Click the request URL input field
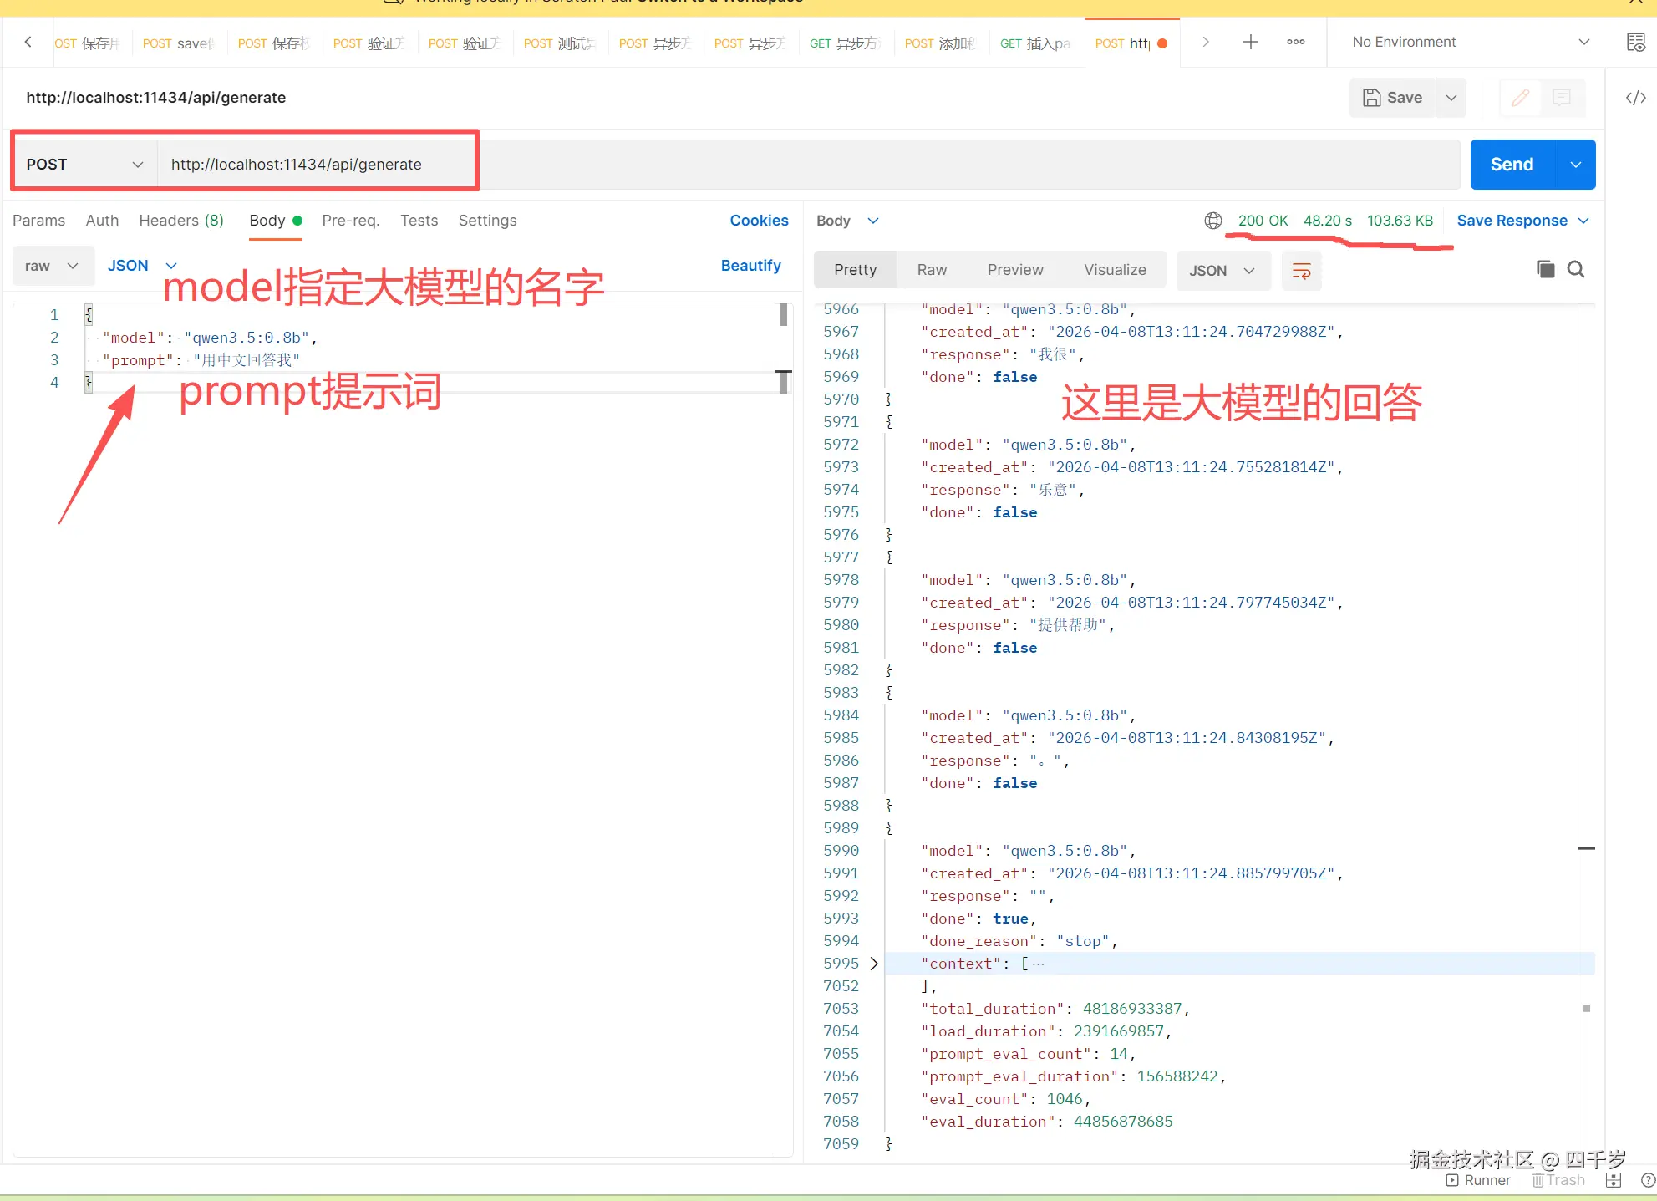1657x1201 pixels. 802,165
